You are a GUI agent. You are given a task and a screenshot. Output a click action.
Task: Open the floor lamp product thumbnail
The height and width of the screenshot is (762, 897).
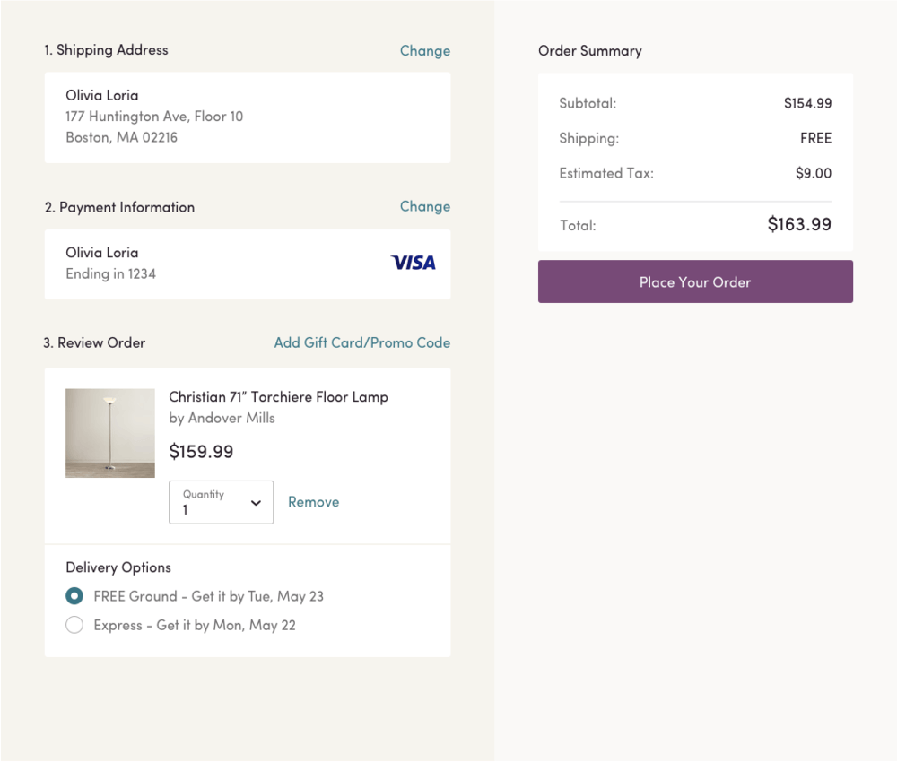[109, 433]
